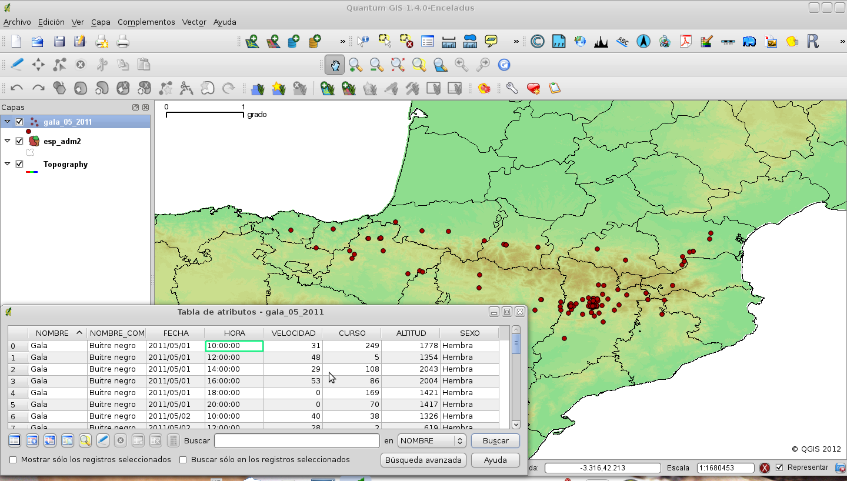This screenshot has height=481, width=847.
Task: Collapse the esp_adm2 layer tree
Action: click(8, 141)
